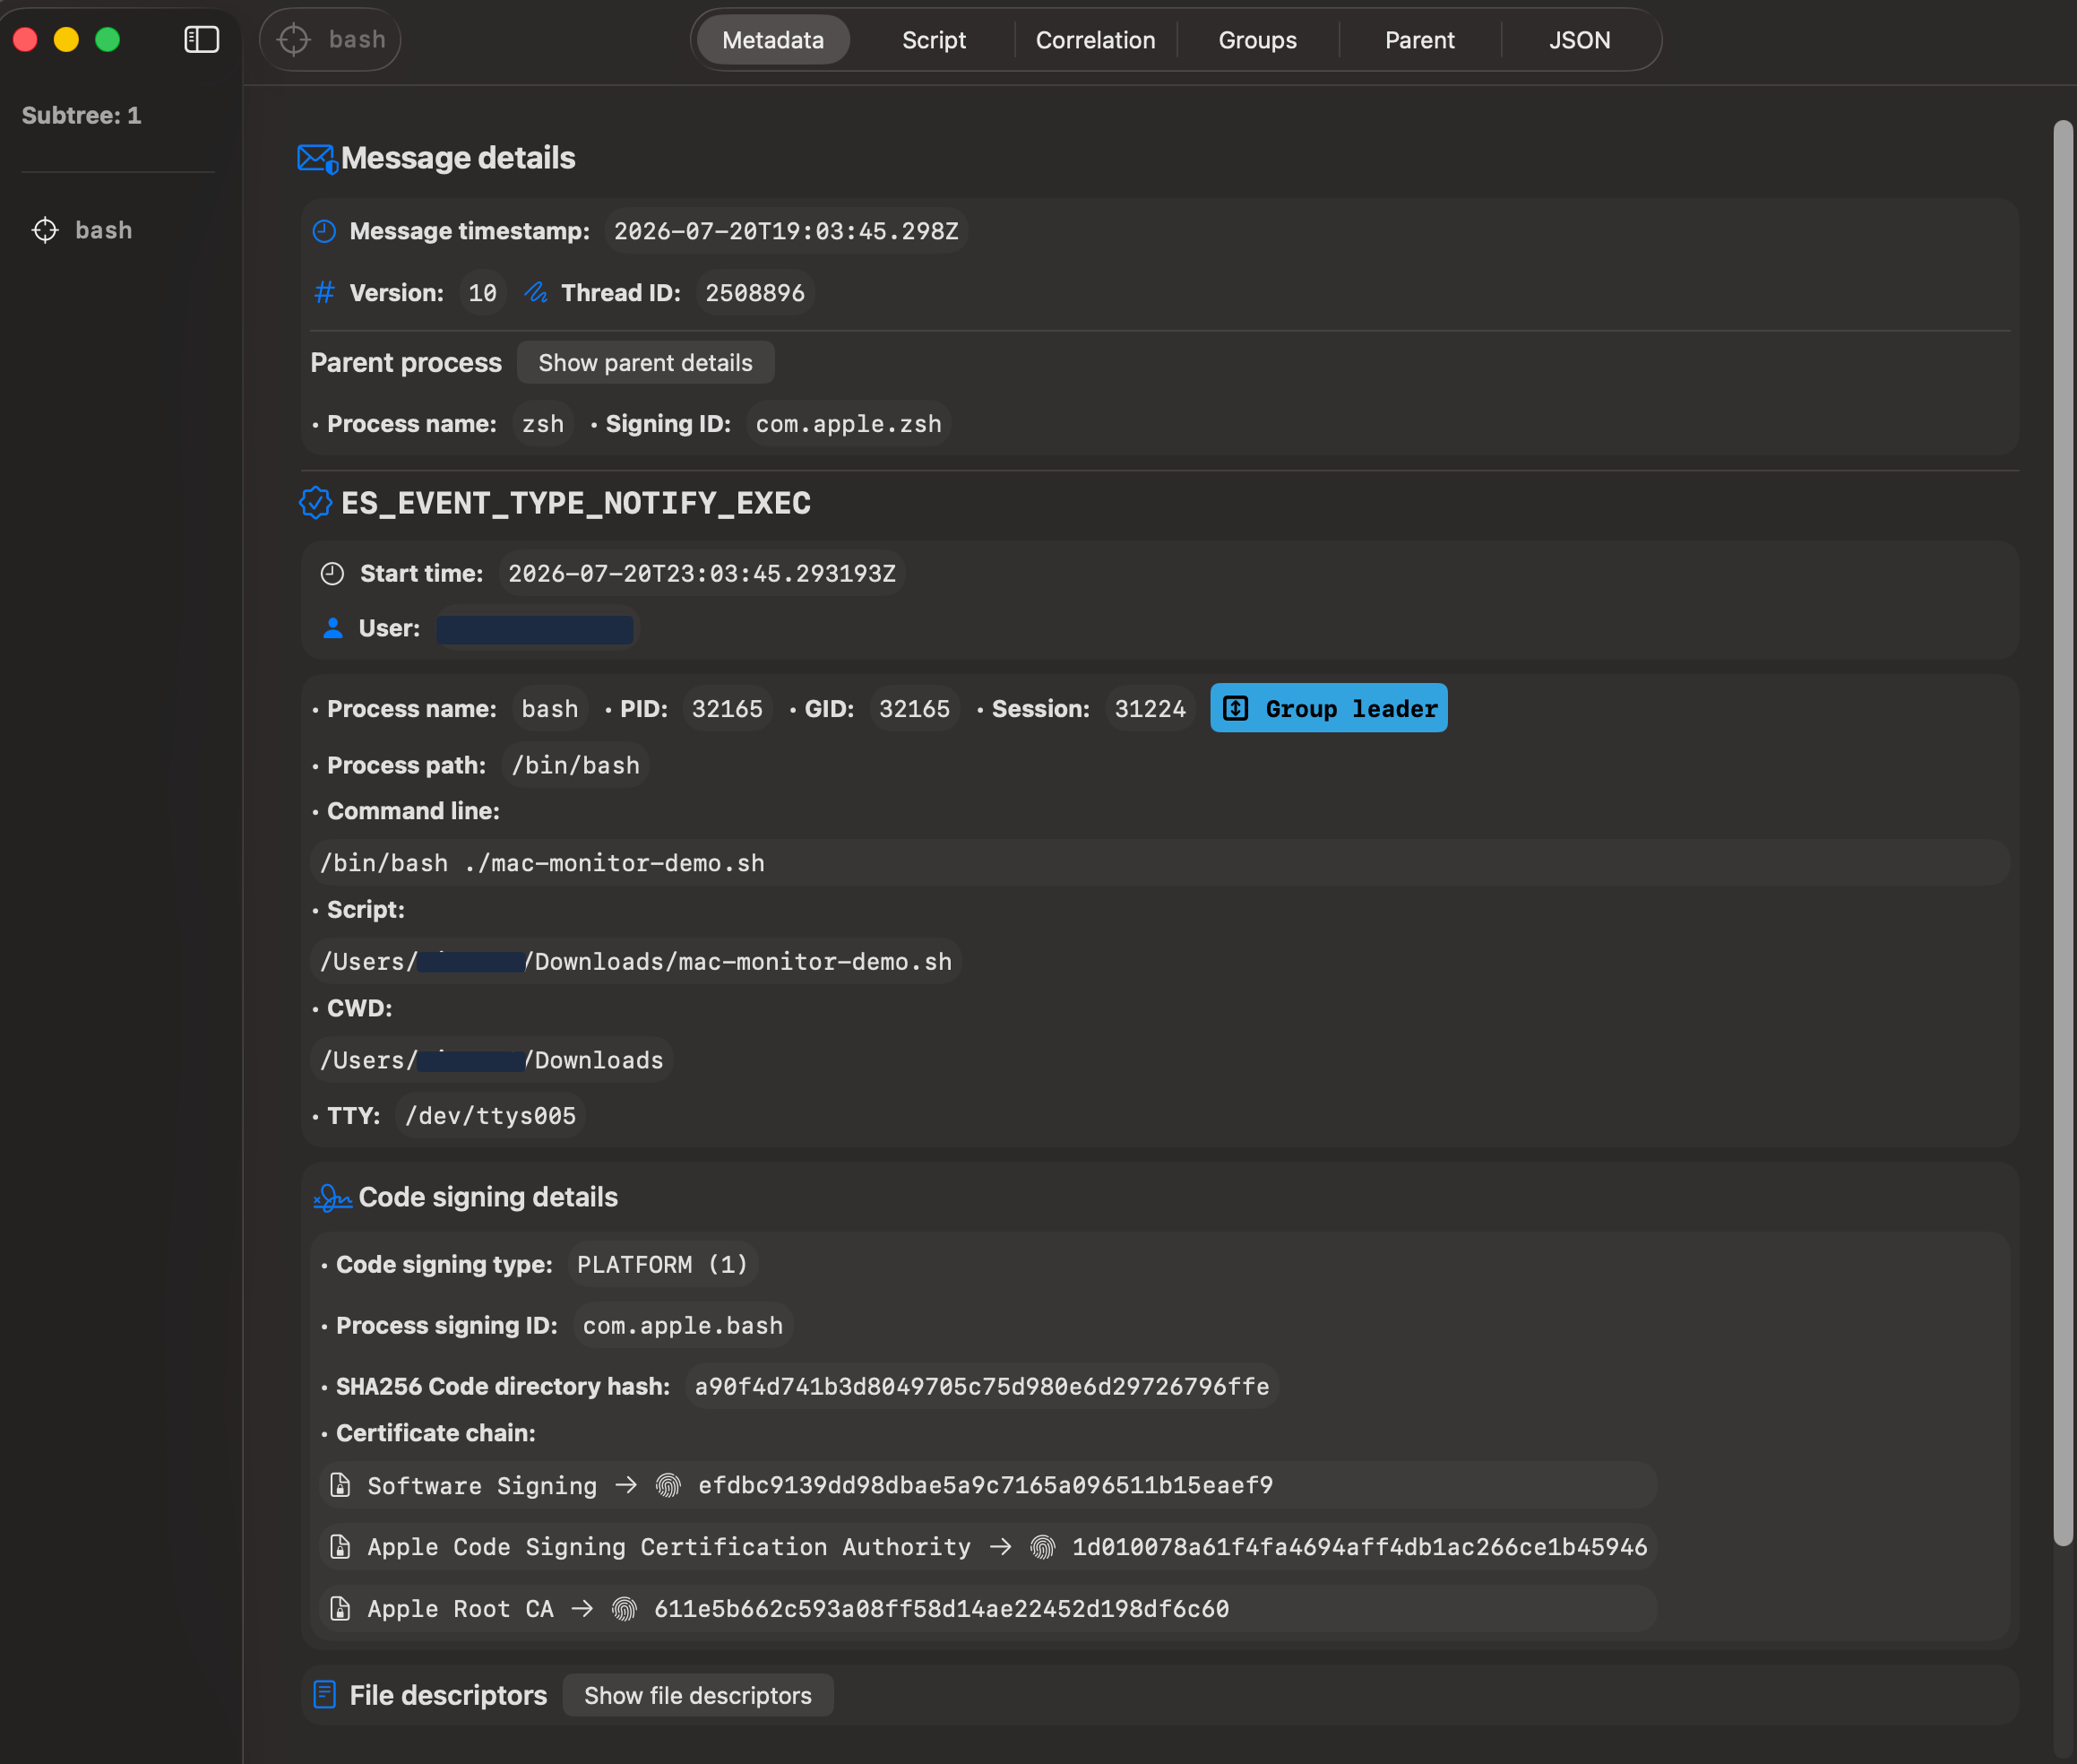View the JSON tab
The height and width of the screenshot is (1764, 2077).
click(x=1579, y=40)
